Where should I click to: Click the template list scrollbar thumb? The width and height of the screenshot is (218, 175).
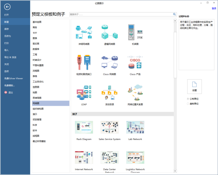click(x=175, y=55)
